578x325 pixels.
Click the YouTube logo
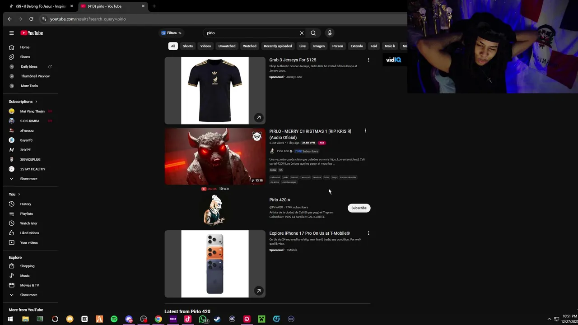point(32,33)
